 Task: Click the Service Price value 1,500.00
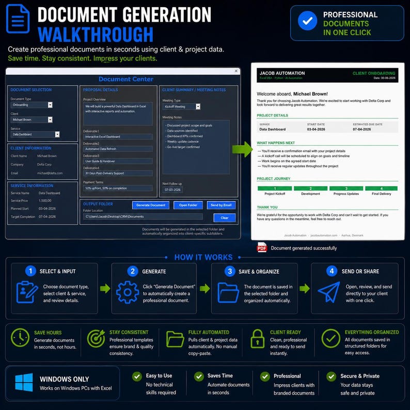[45, 200]
